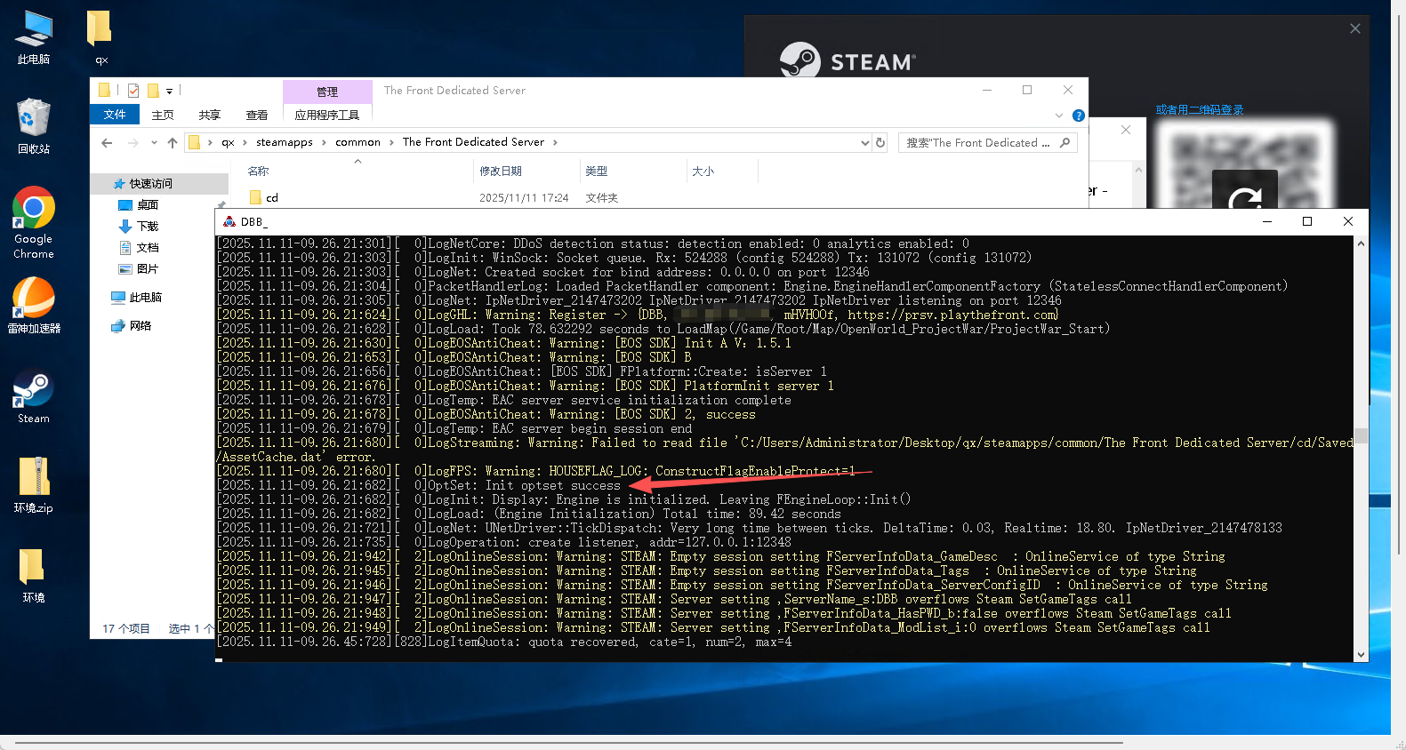This screenshot has height=750, width=1406.
Task: Click the steamapps breadcrumb in address bar
Action: coord(285,142)
